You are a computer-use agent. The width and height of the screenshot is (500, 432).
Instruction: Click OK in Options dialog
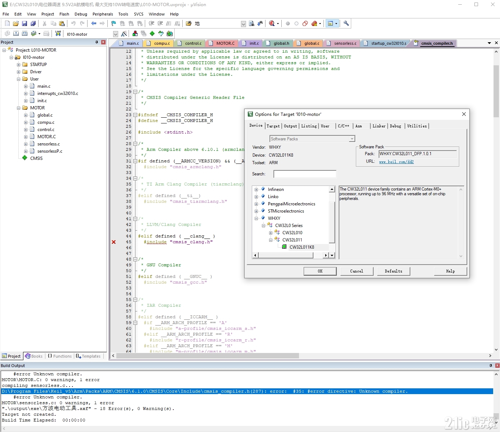pyautogui.click(x=320, y=271)
